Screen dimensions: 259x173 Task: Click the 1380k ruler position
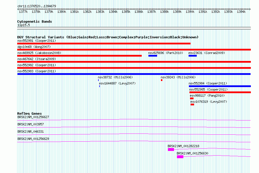(x=62, y=12)
